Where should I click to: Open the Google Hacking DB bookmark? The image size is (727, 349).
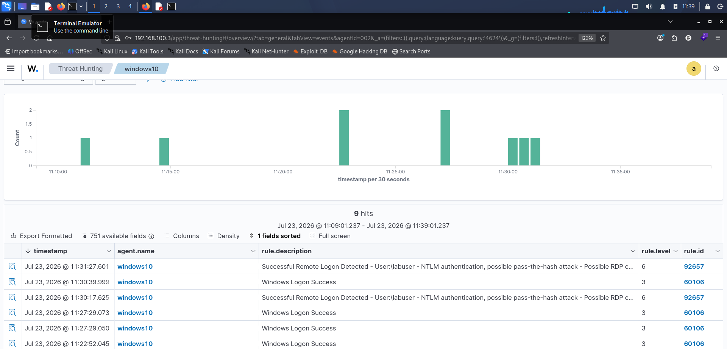click(360, 51)
